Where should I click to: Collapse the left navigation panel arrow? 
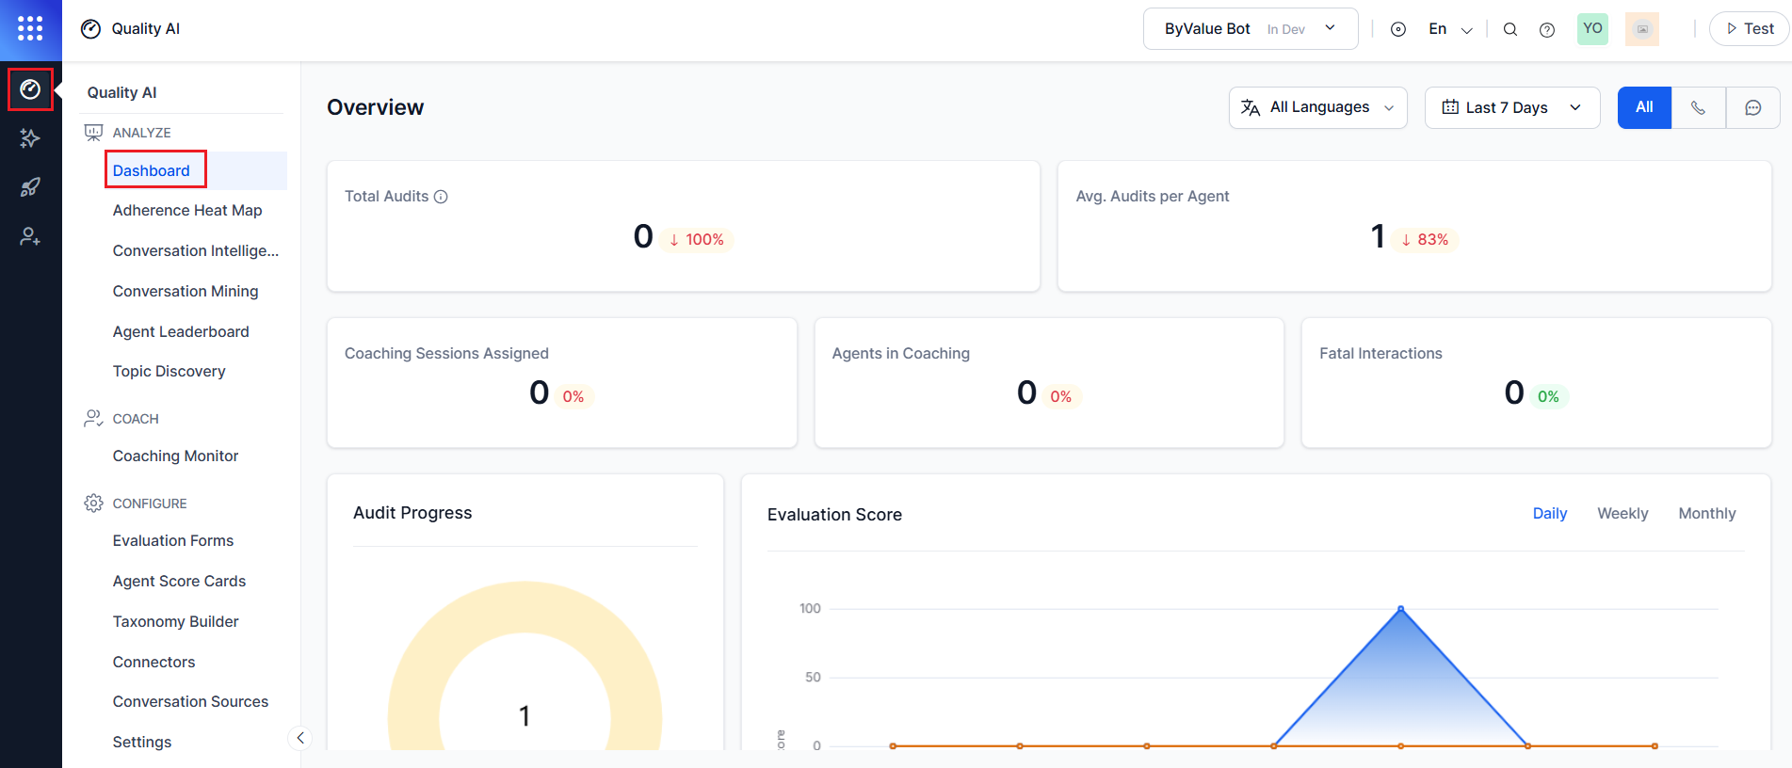299,738
